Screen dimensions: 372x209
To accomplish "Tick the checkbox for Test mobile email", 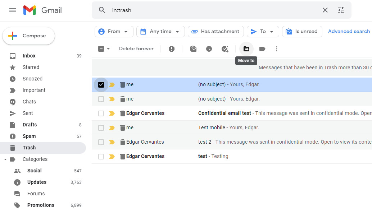I will pyautogui.click(x=101, y=128).
